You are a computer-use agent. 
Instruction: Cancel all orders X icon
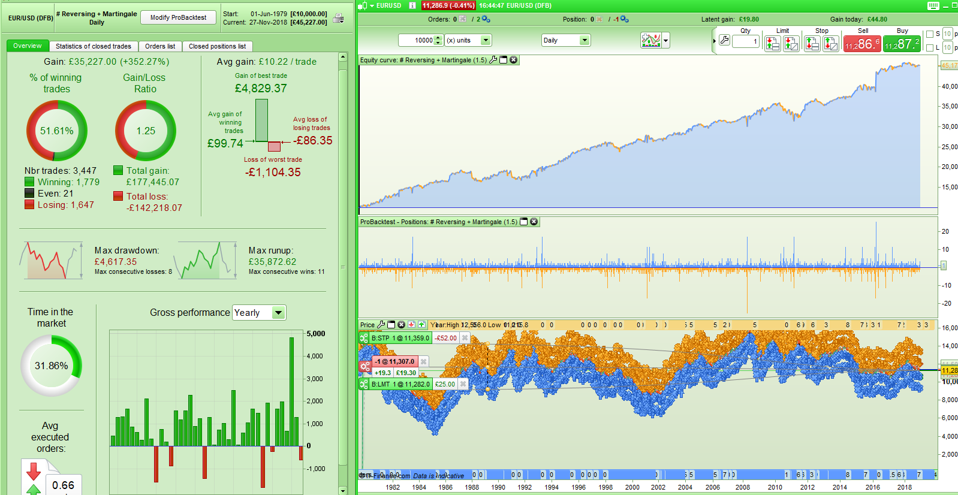(x=463, y=19)
